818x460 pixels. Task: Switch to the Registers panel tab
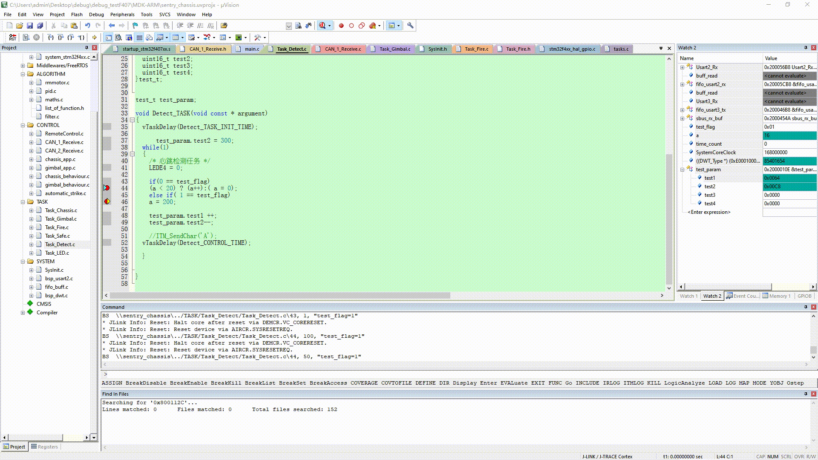click(44, 447)
